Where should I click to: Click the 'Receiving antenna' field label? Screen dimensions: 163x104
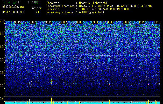(x=60, y=12)
